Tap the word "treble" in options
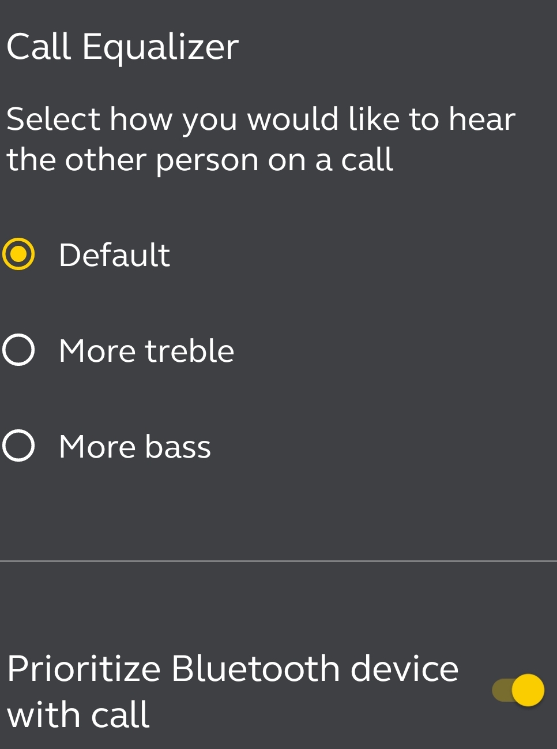Viewport: 557px width, 749px height. click(189, 351)
